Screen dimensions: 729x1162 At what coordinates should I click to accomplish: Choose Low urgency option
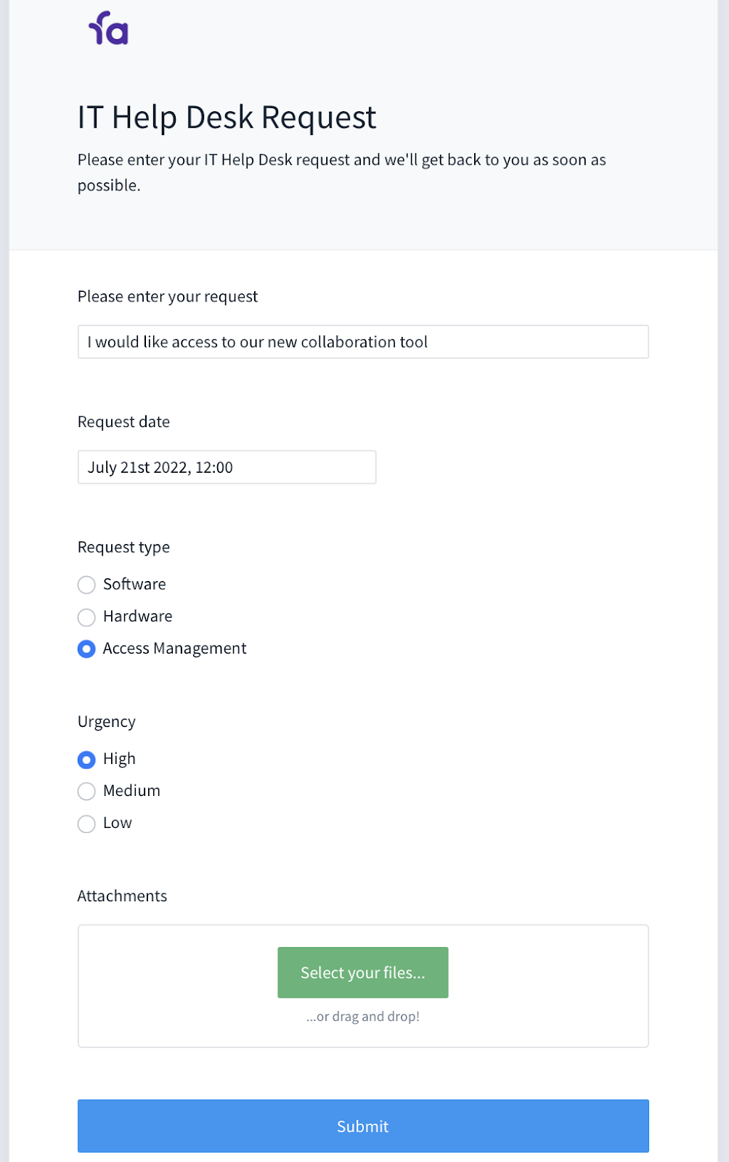click(87, 824)
